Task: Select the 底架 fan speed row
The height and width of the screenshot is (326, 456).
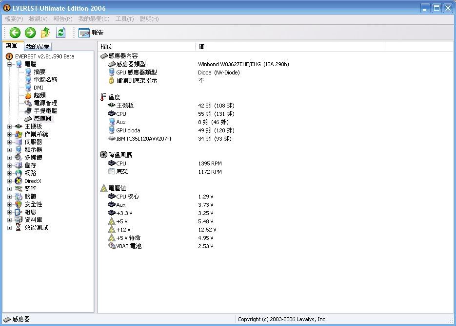Action: pos(165,172)
